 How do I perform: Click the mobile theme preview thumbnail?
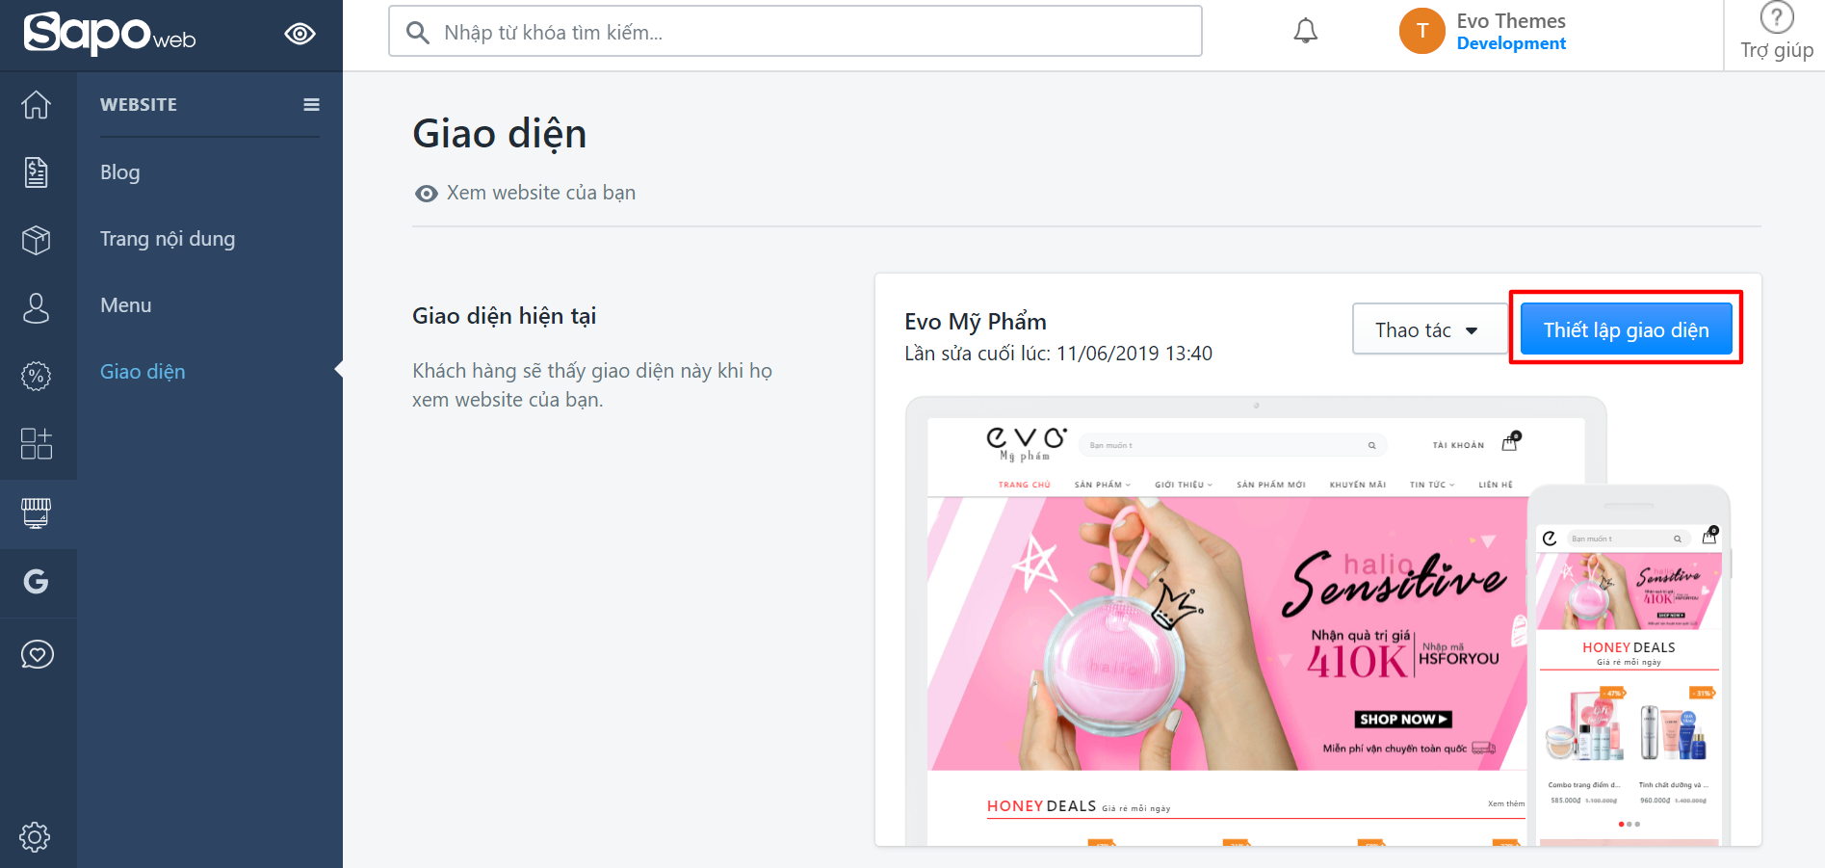[x=1629, y=667]
